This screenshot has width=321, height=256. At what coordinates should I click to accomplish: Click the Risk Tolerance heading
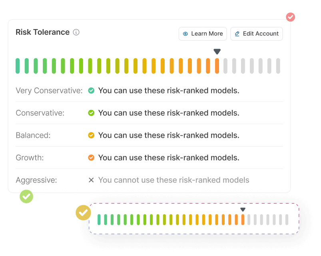pyautogui.click(x=43, y=32)
